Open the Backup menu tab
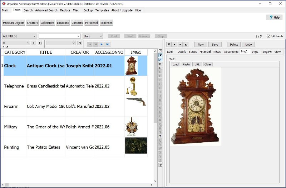Viewport: 286px width, 188px height. pos(88,10)
